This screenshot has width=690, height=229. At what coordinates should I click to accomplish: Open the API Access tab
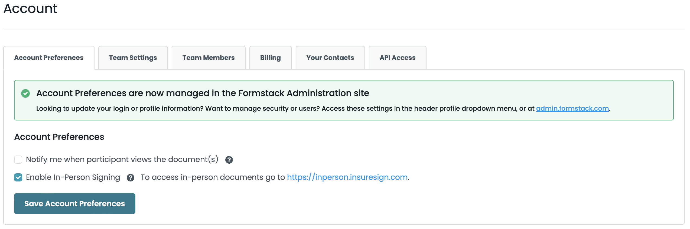pos(397,58)
